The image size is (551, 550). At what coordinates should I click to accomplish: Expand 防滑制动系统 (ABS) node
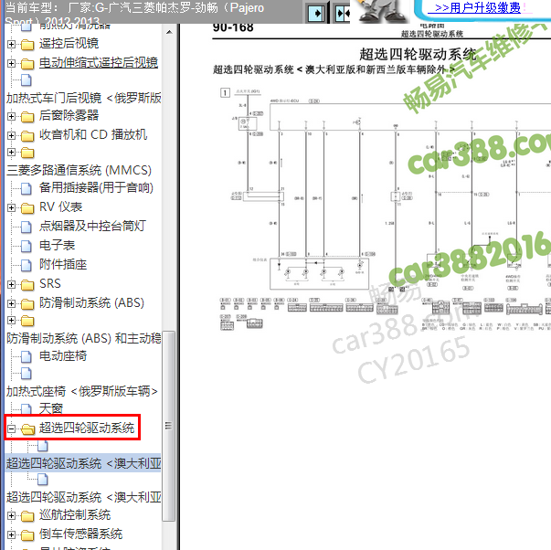[x=11, y=303]
